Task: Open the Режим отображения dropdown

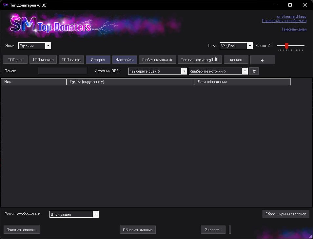Action: [x=95, y=214]
